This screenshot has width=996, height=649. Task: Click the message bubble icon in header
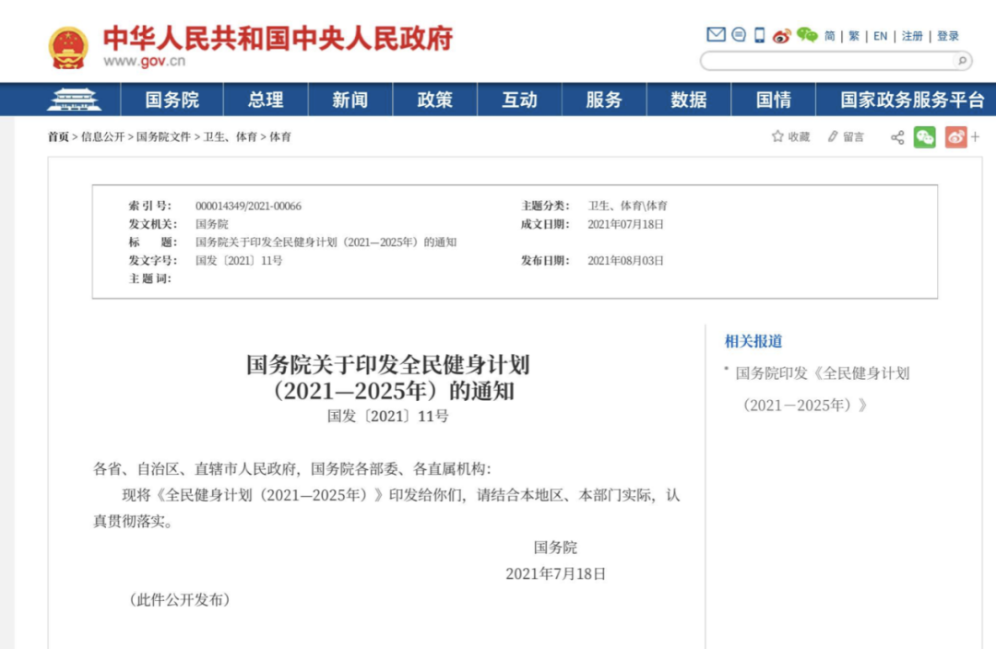tap(738, 34)
